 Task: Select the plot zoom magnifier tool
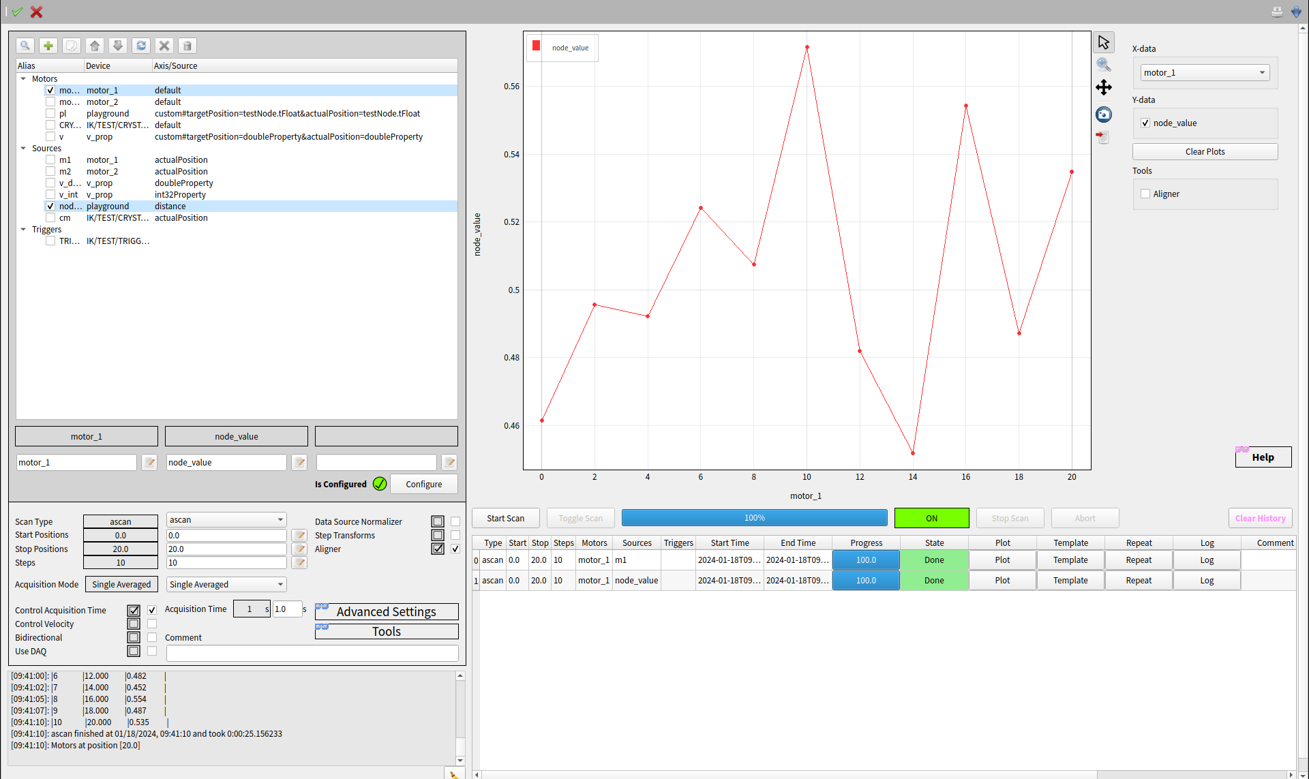1104,65
